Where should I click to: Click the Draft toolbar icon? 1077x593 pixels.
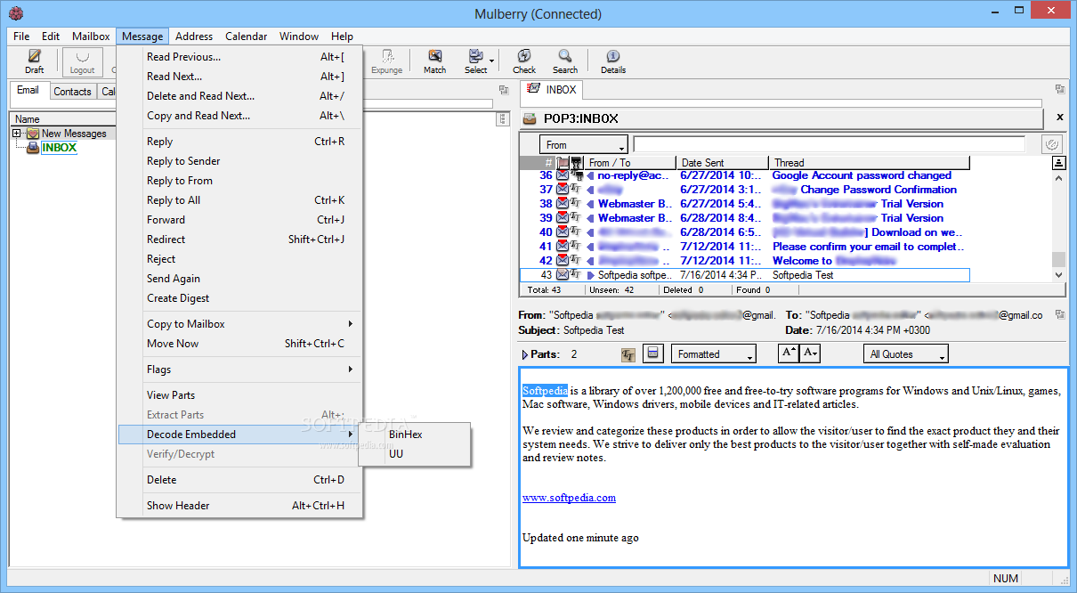[34, 56]
